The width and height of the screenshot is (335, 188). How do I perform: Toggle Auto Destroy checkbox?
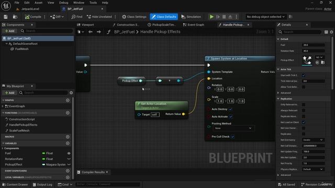[x=230, y=109]
